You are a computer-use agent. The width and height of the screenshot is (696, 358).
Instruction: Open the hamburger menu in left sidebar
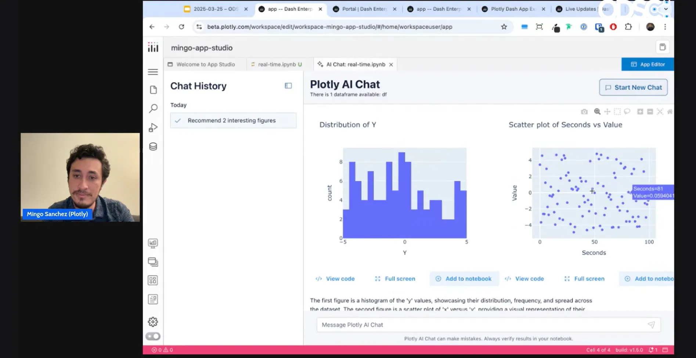coord(153,72)
